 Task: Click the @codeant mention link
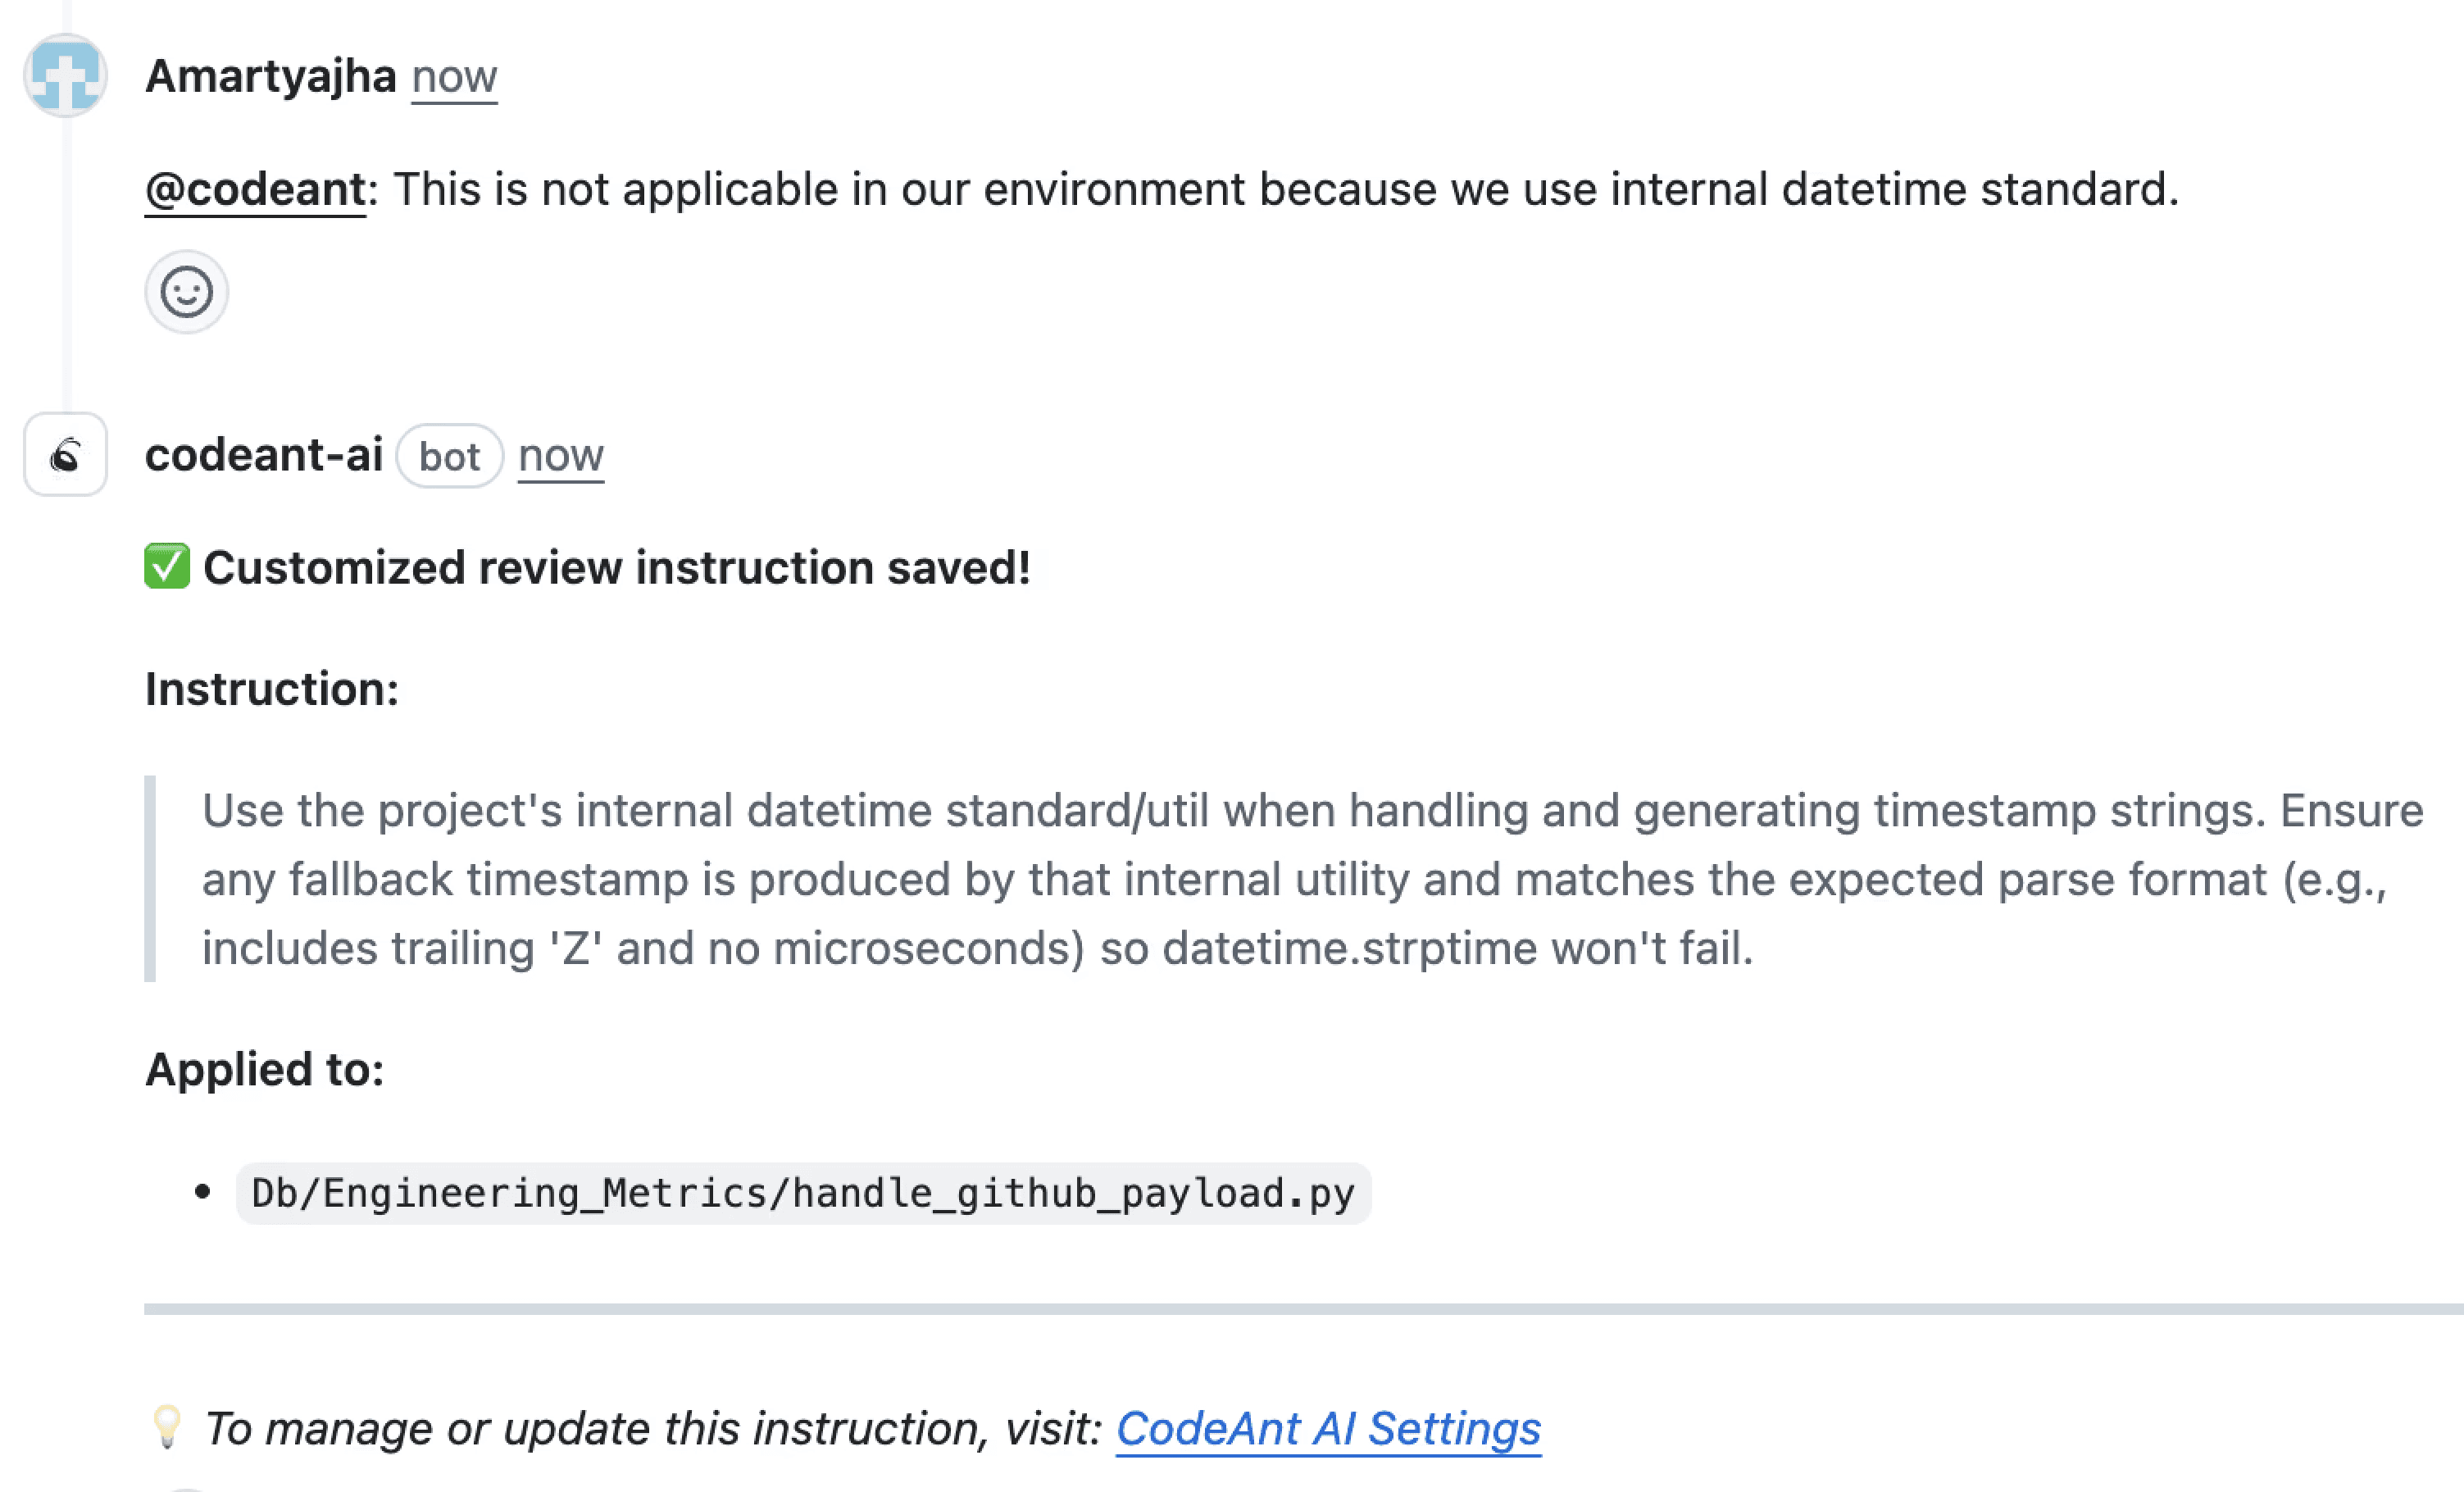click(x=251, y=188)
